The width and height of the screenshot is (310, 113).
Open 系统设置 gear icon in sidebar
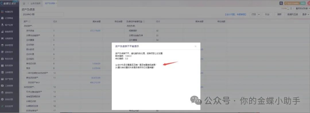click(2, 99)
